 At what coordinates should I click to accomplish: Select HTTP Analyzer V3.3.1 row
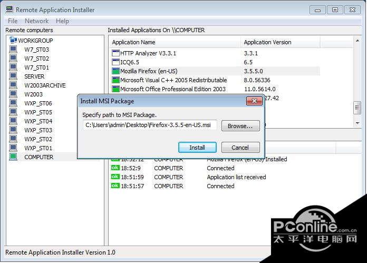215,53
